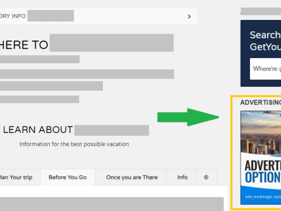Switch to the Before You Go tab
Image resolution: width=281 pixels, height=211 pixels.
(x=67, y=178)
